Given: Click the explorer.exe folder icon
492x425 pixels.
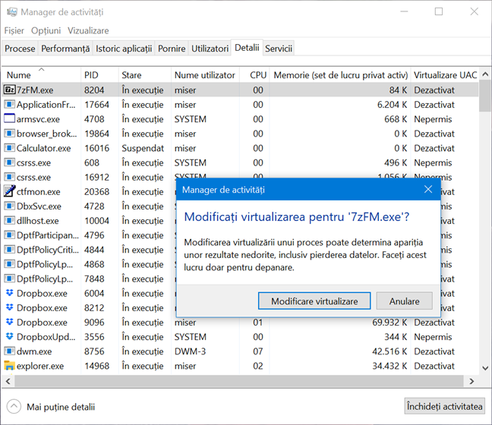Looking at the screenshot, I should pos(9,365).
